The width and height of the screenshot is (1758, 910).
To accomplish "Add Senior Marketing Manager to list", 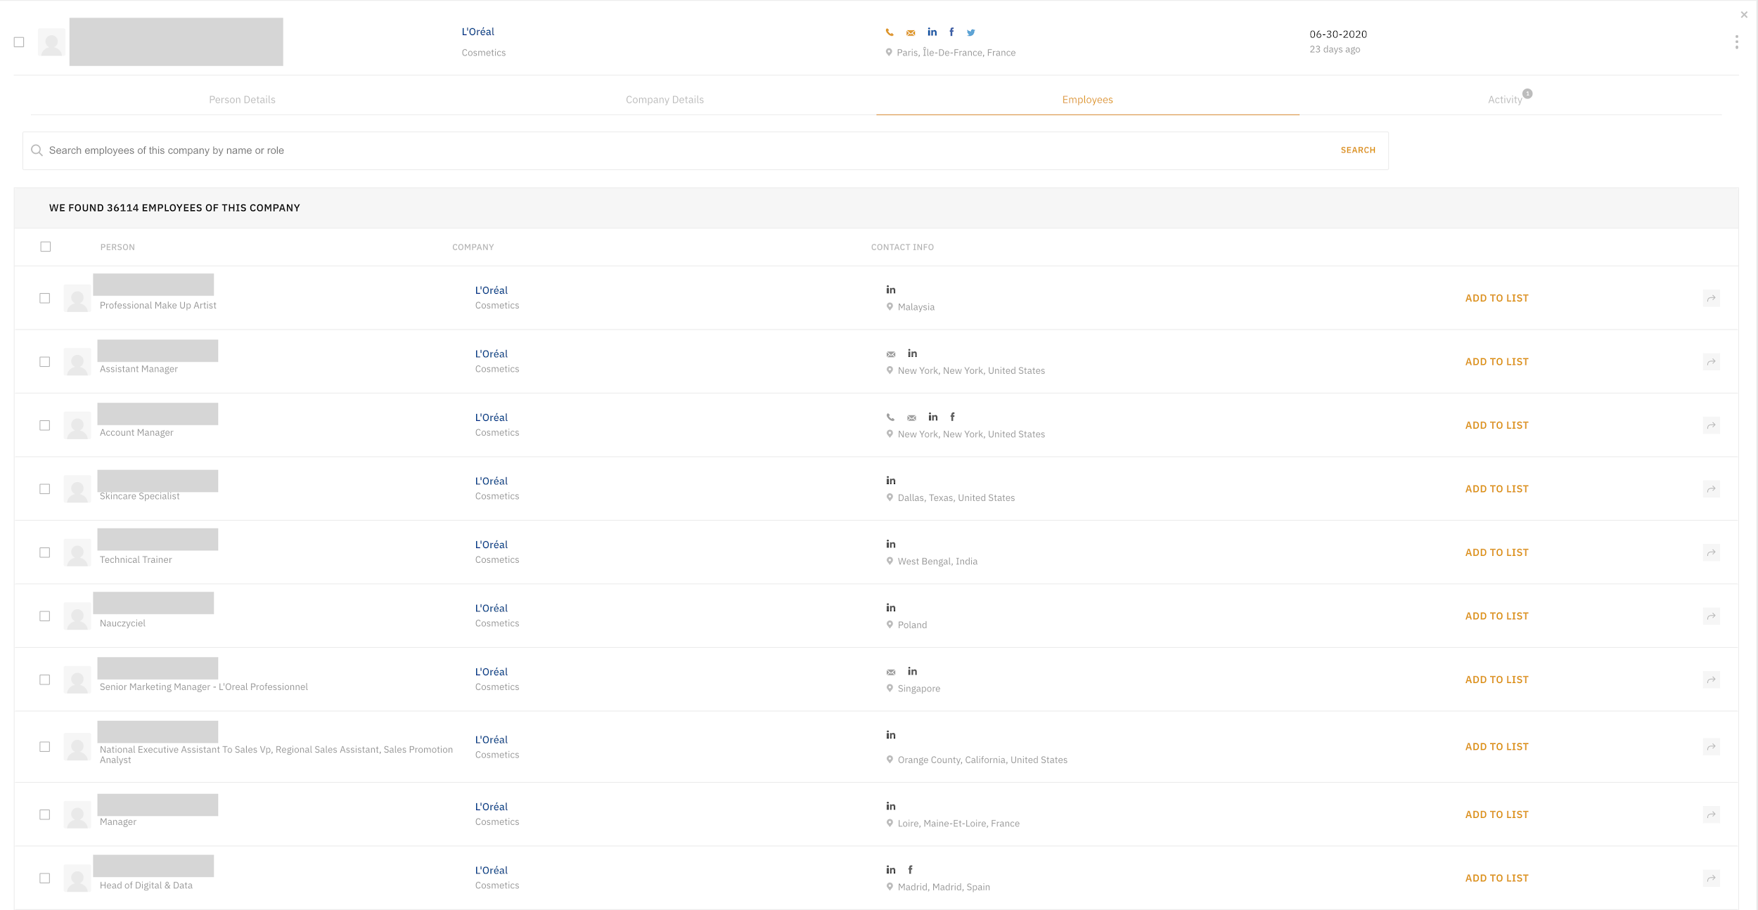I will pyautogui.click(x=1497, y=680).
